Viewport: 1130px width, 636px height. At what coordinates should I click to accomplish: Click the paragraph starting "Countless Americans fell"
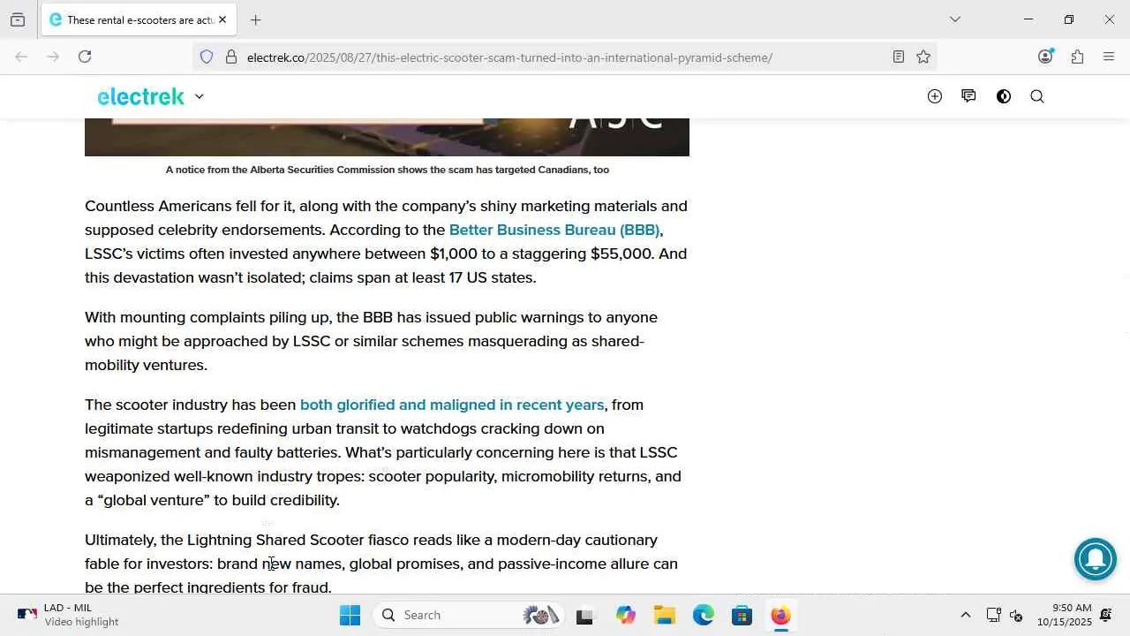tap(387, 242)
